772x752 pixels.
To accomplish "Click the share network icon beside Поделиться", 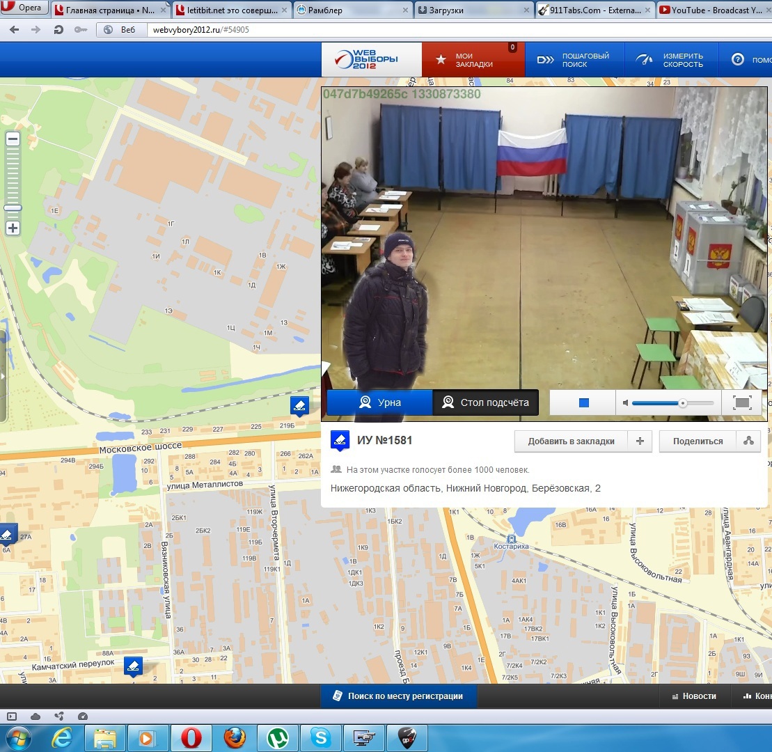I will [748, 441].
